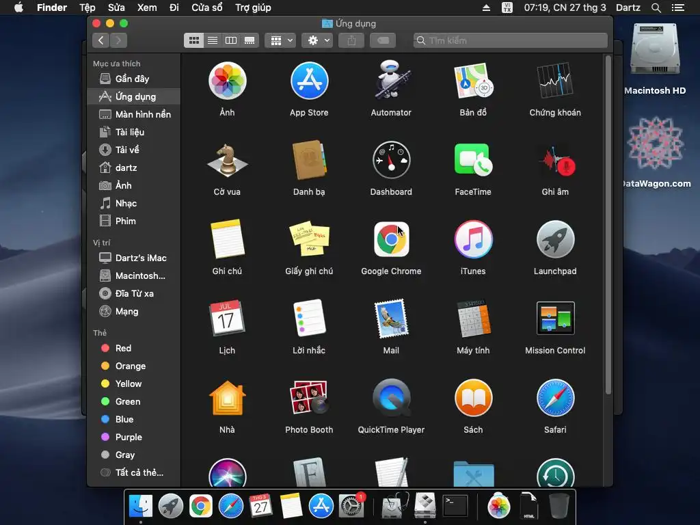Open the Trợ giúp menu

253,8
